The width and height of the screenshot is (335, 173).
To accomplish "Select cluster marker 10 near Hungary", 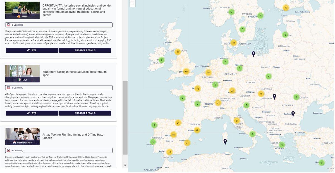I will (261, 94).
